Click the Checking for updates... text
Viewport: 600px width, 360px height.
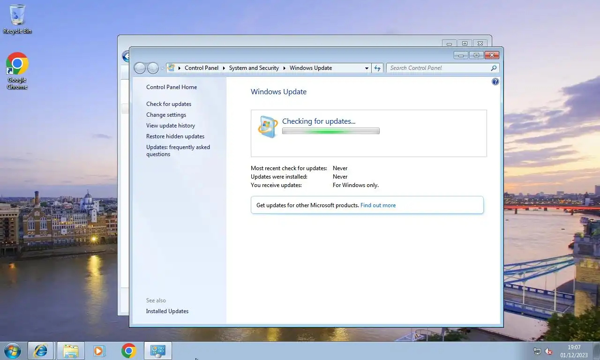[319, 121]
